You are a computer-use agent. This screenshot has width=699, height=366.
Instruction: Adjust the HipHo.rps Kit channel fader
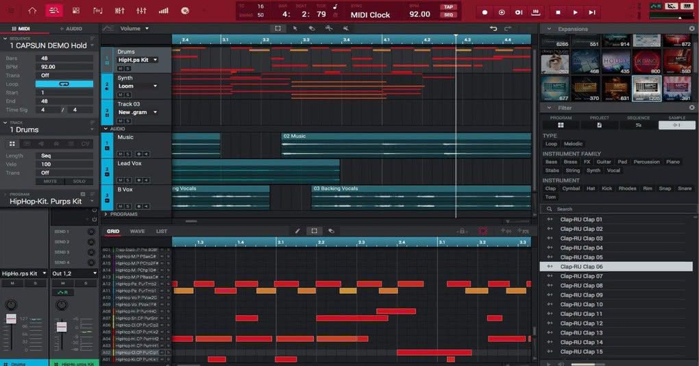tap(11, 319)
